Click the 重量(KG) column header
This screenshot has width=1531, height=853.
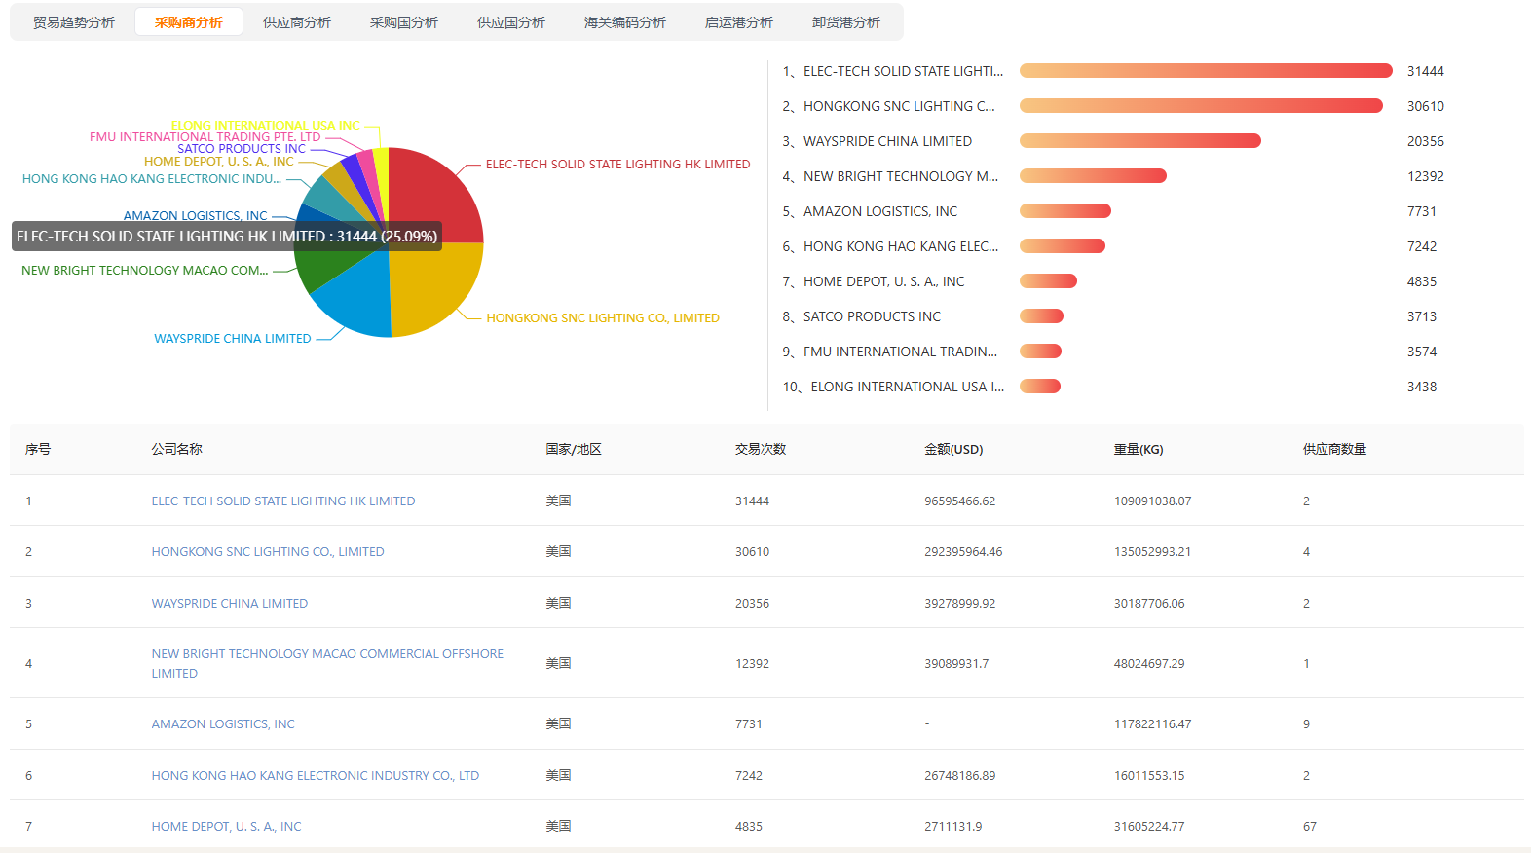pos(1139,450)
